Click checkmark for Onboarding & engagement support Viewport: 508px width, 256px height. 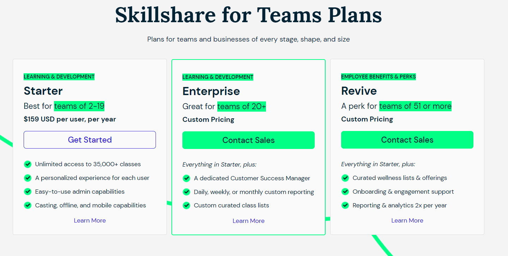pyautogui.click(x=345, y=192)
